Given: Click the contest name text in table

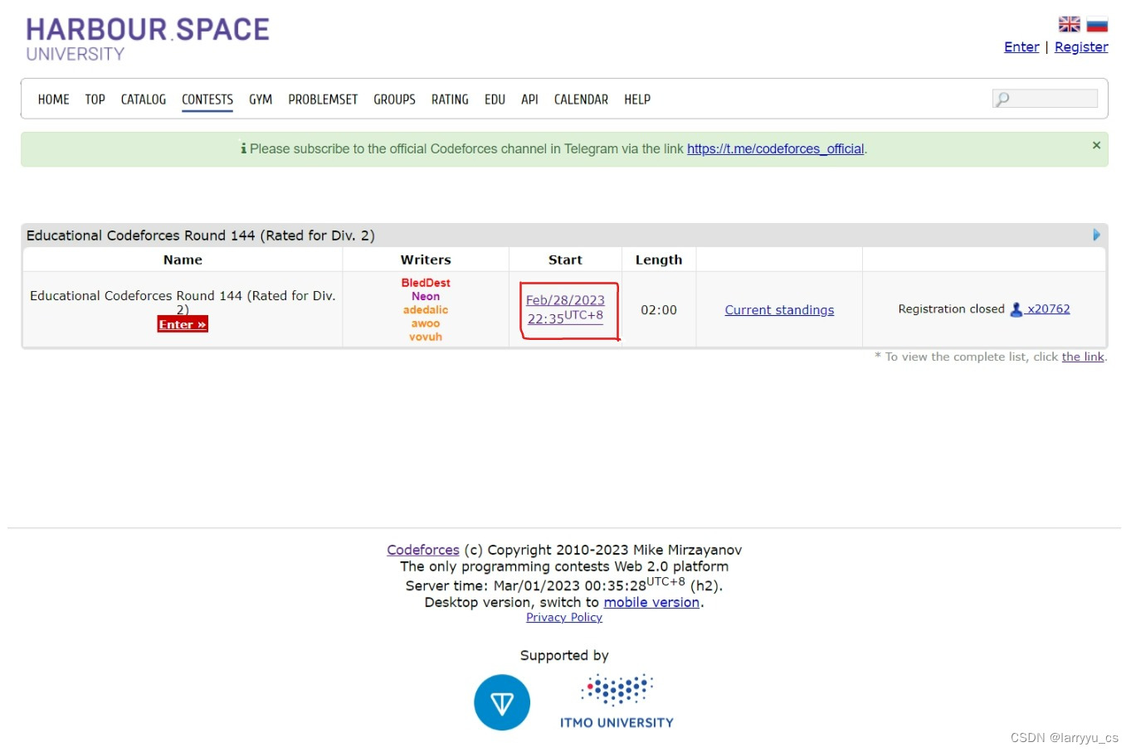Looking at the screenshot, I should coord(183,302).
